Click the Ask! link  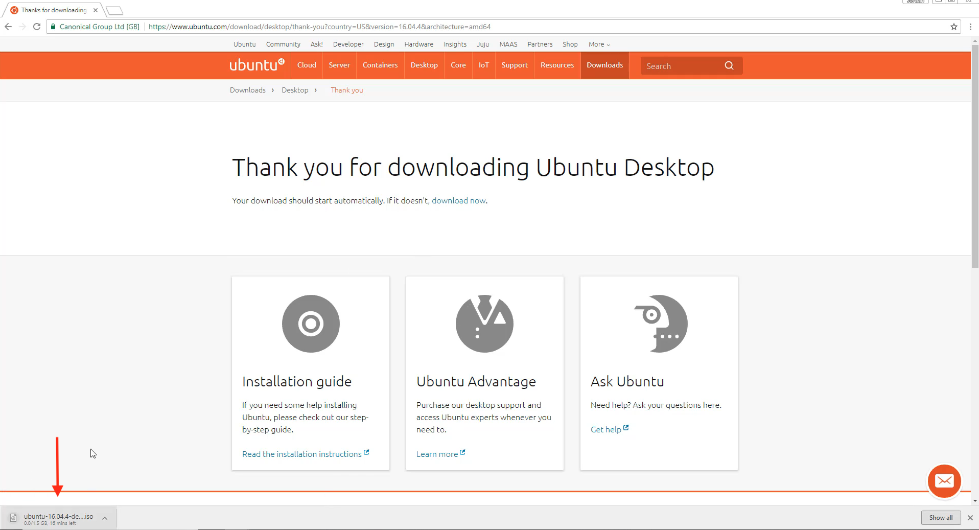[x=317, y=44]
